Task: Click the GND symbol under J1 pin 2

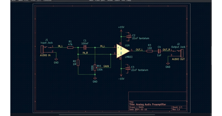Action: 56,60
